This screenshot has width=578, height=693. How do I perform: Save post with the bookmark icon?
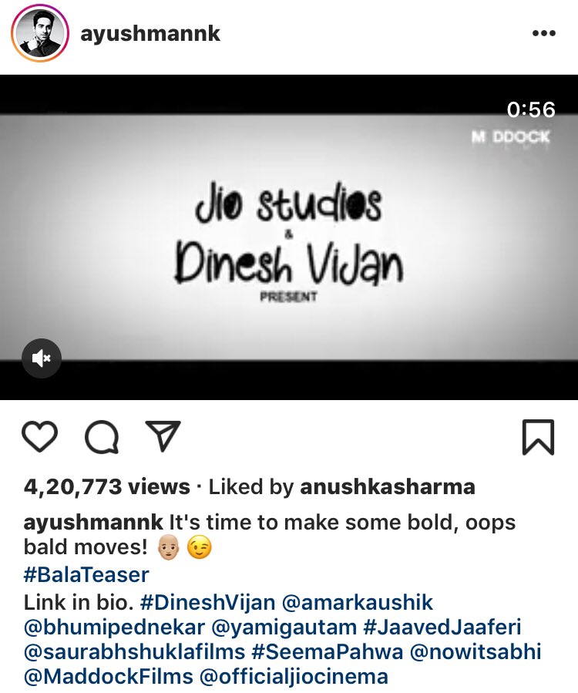(x=538, y=437)
